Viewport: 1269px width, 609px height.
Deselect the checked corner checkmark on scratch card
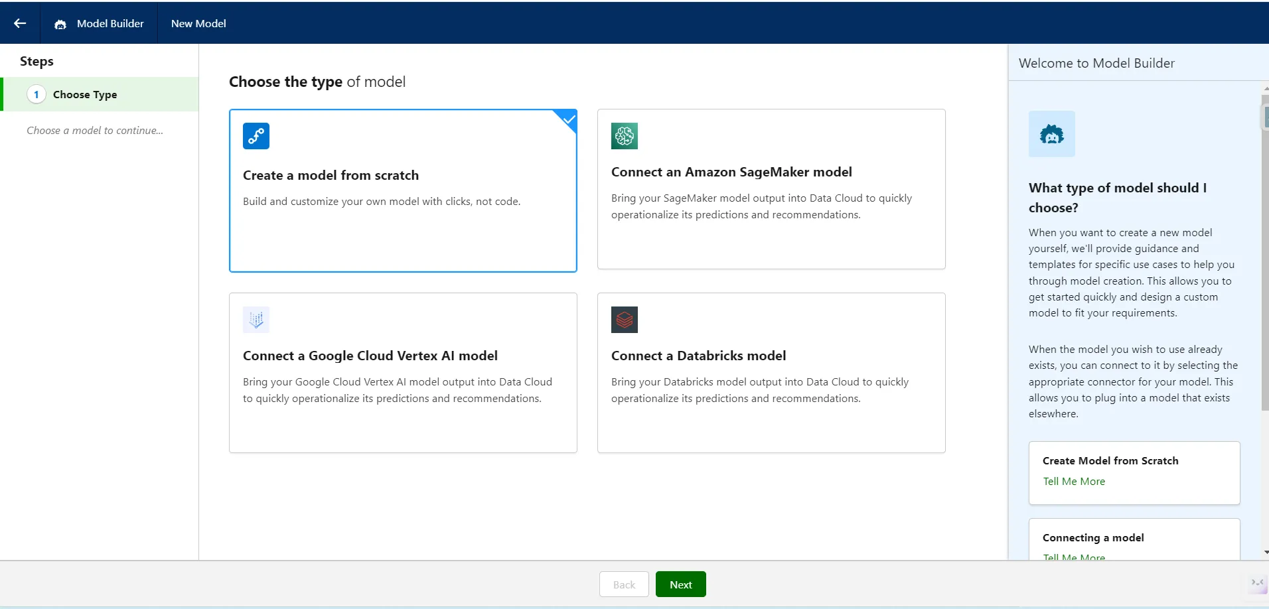[569, 119]
